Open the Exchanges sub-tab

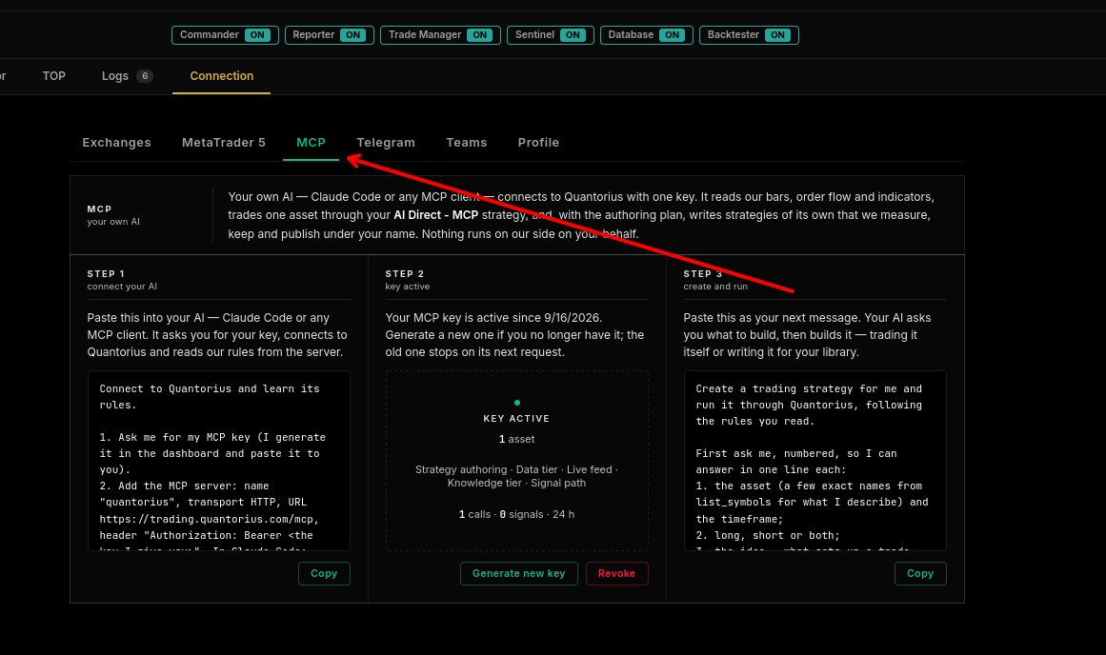point(116,143)
